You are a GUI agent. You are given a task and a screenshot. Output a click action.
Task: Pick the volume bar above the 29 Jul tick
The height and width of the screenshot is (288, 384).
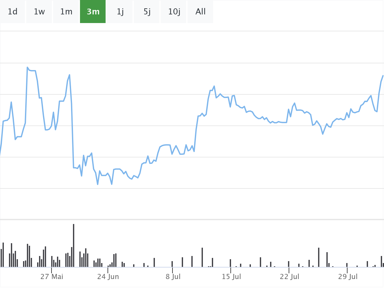tap(347, 265)
